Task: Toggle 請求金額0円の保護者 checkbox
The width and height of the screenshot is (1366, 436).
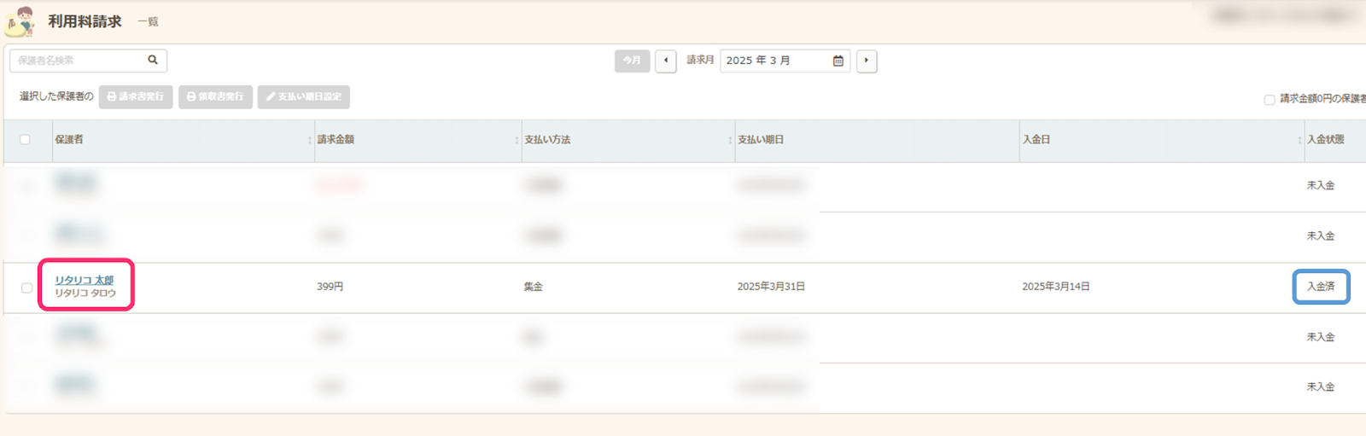Action: click(x=1270, y=100)
